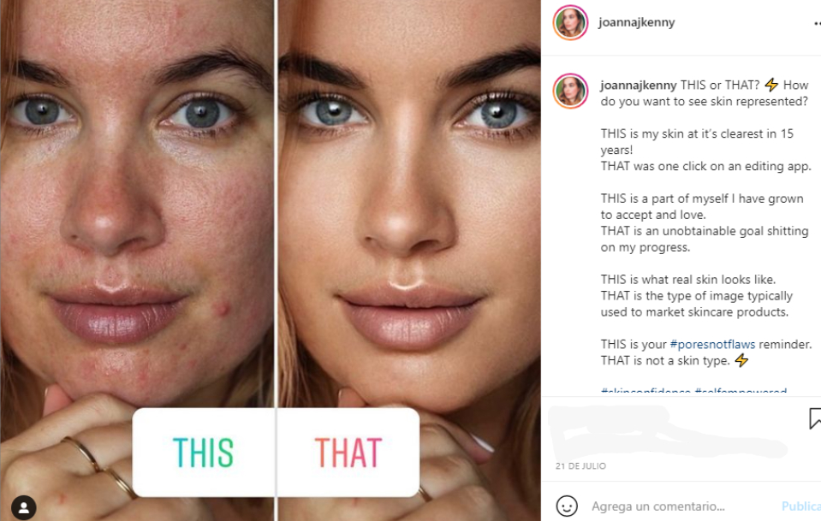The image size is (821, 521).
Task: Click the joannajkenny name in the caption
Action: [x=639, y=86]
